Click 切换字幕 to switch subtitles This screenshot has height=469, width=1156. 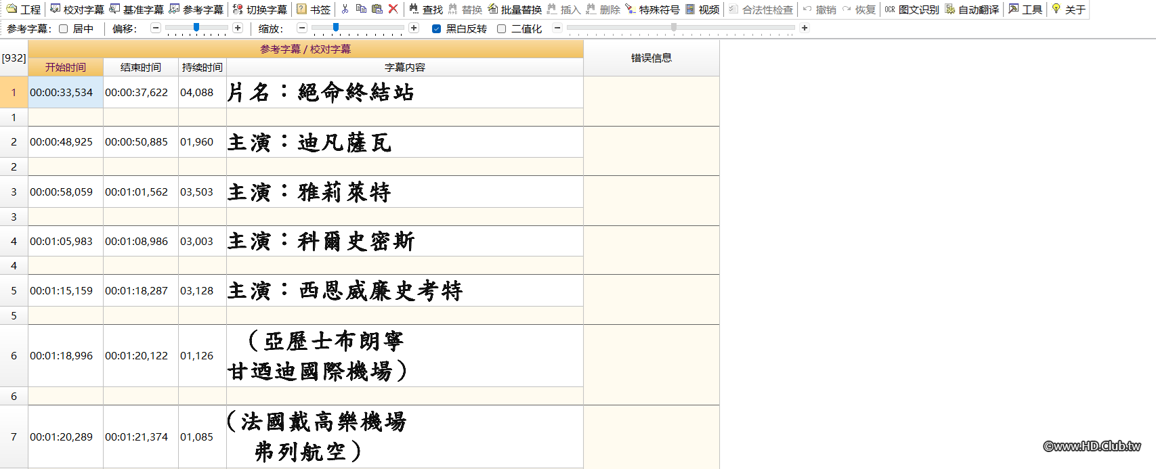(x=260, y=9)
